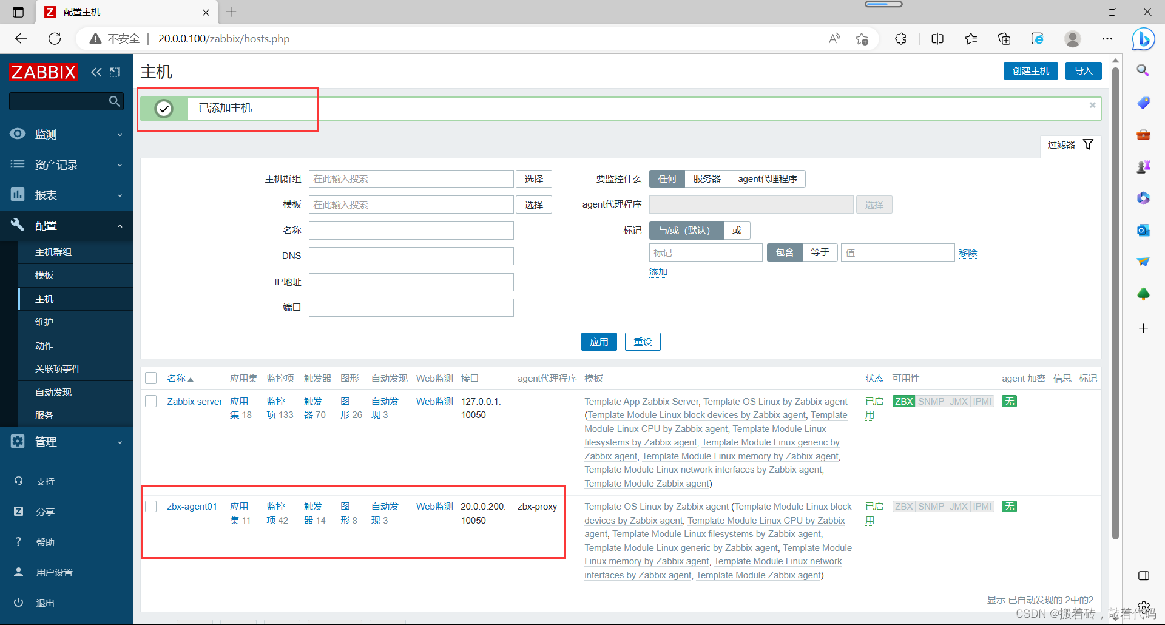Expand the 报表 sidebar menu
Viewport: 1165px width, 625px height.
coord(66,195)
